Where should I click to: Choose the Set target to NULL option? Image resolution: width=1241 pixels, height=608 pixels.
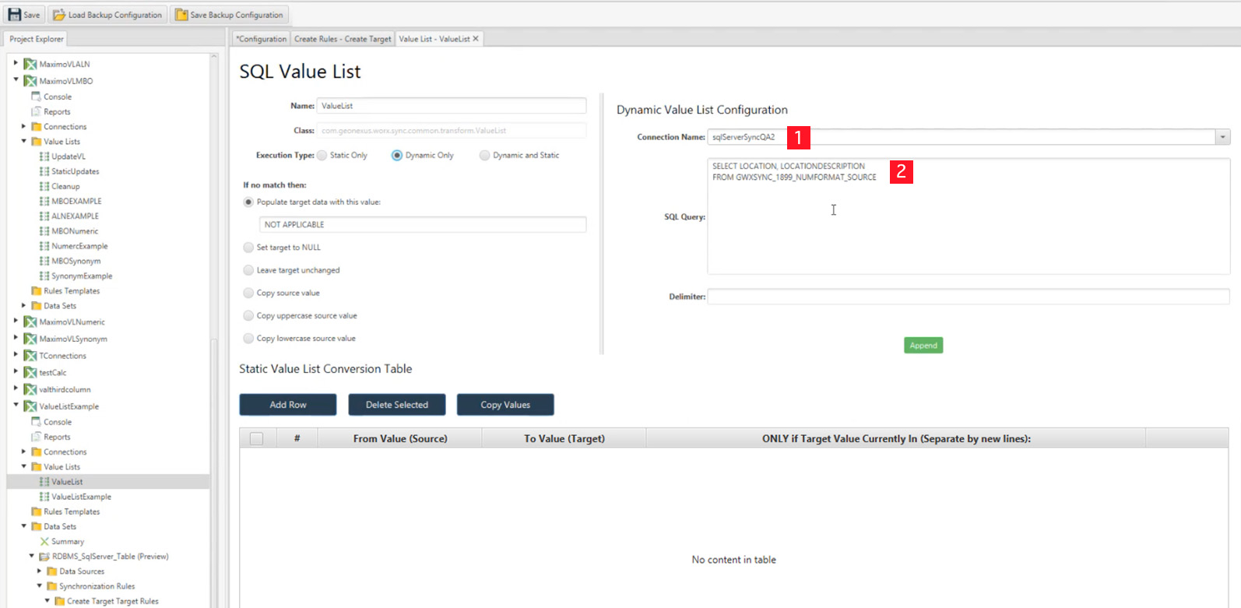click(x=248, y=247)
